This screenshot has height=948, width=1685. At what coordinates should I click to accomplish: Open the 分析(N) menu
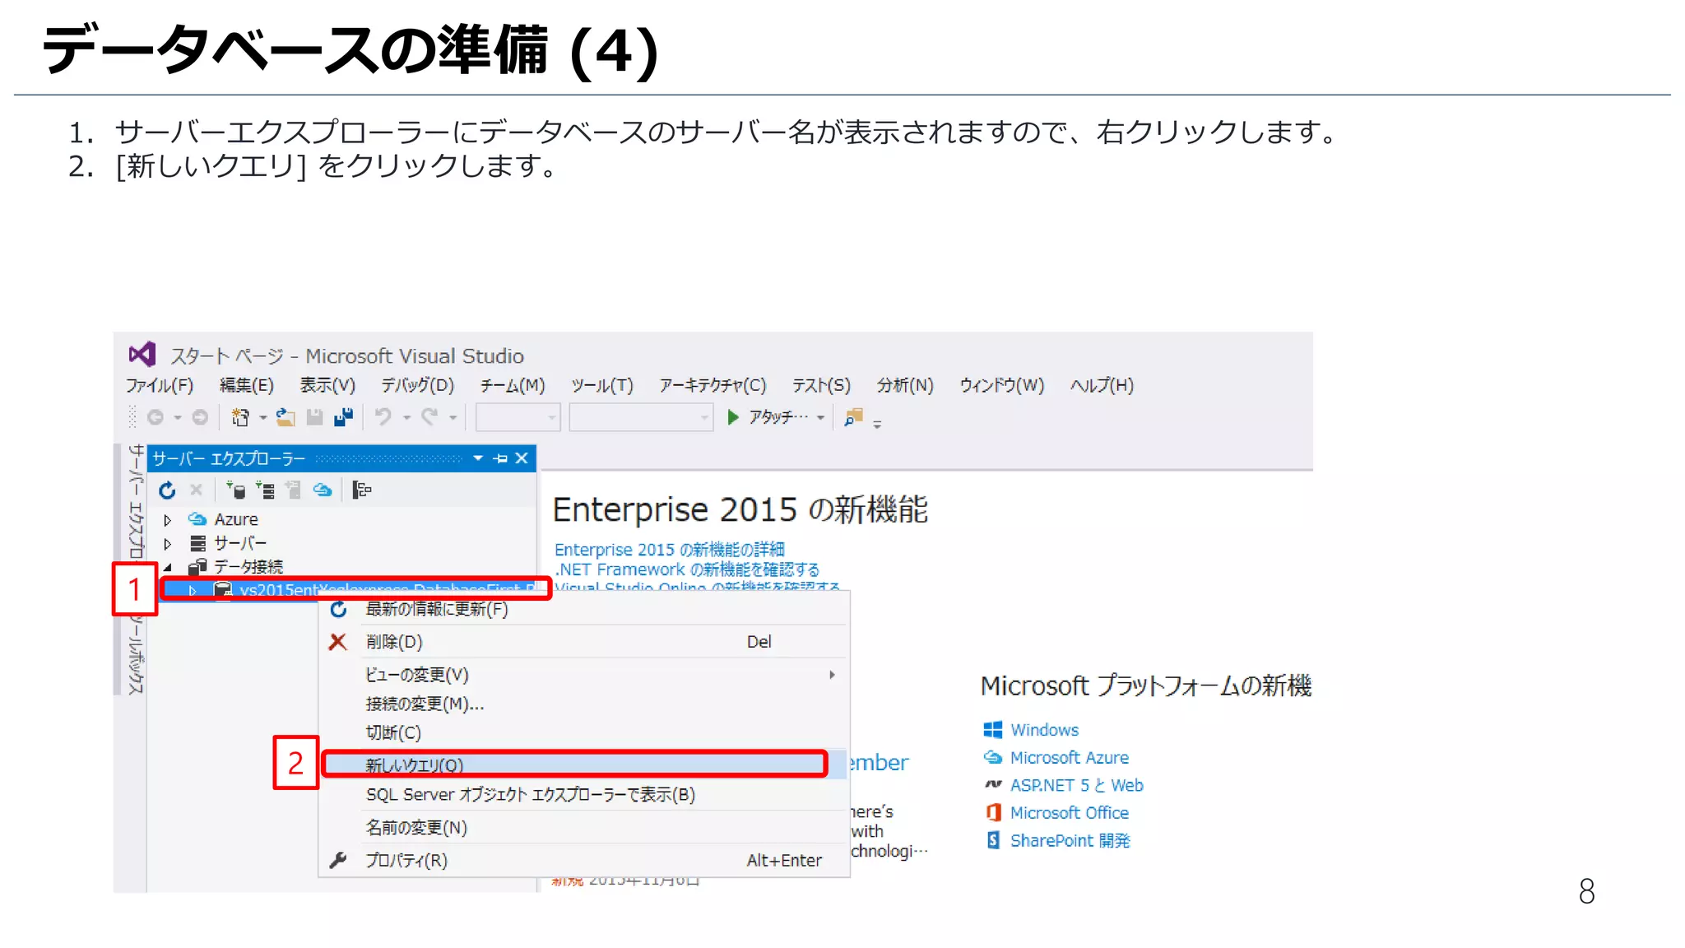click(x=905, y=385)
